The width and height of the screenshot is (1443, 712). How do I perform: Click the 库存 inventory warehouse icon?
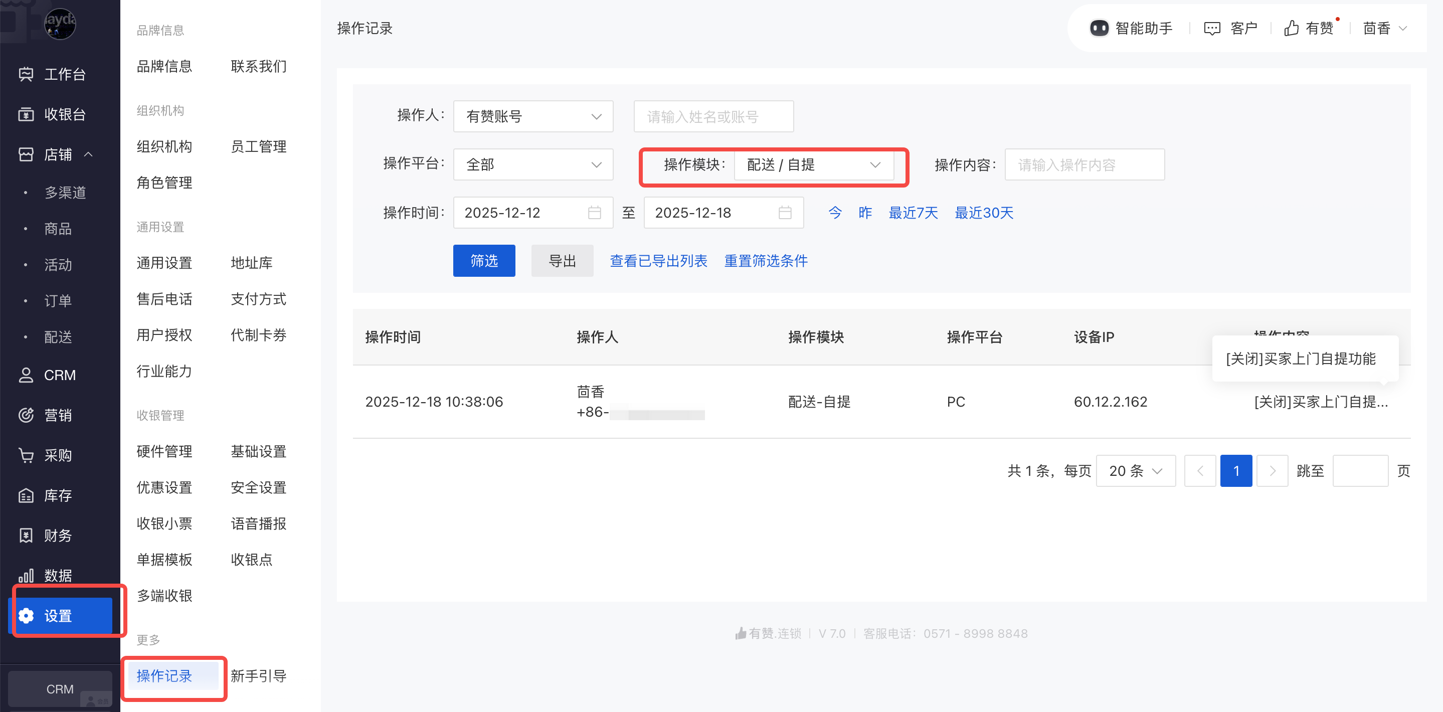click(26, 495)
